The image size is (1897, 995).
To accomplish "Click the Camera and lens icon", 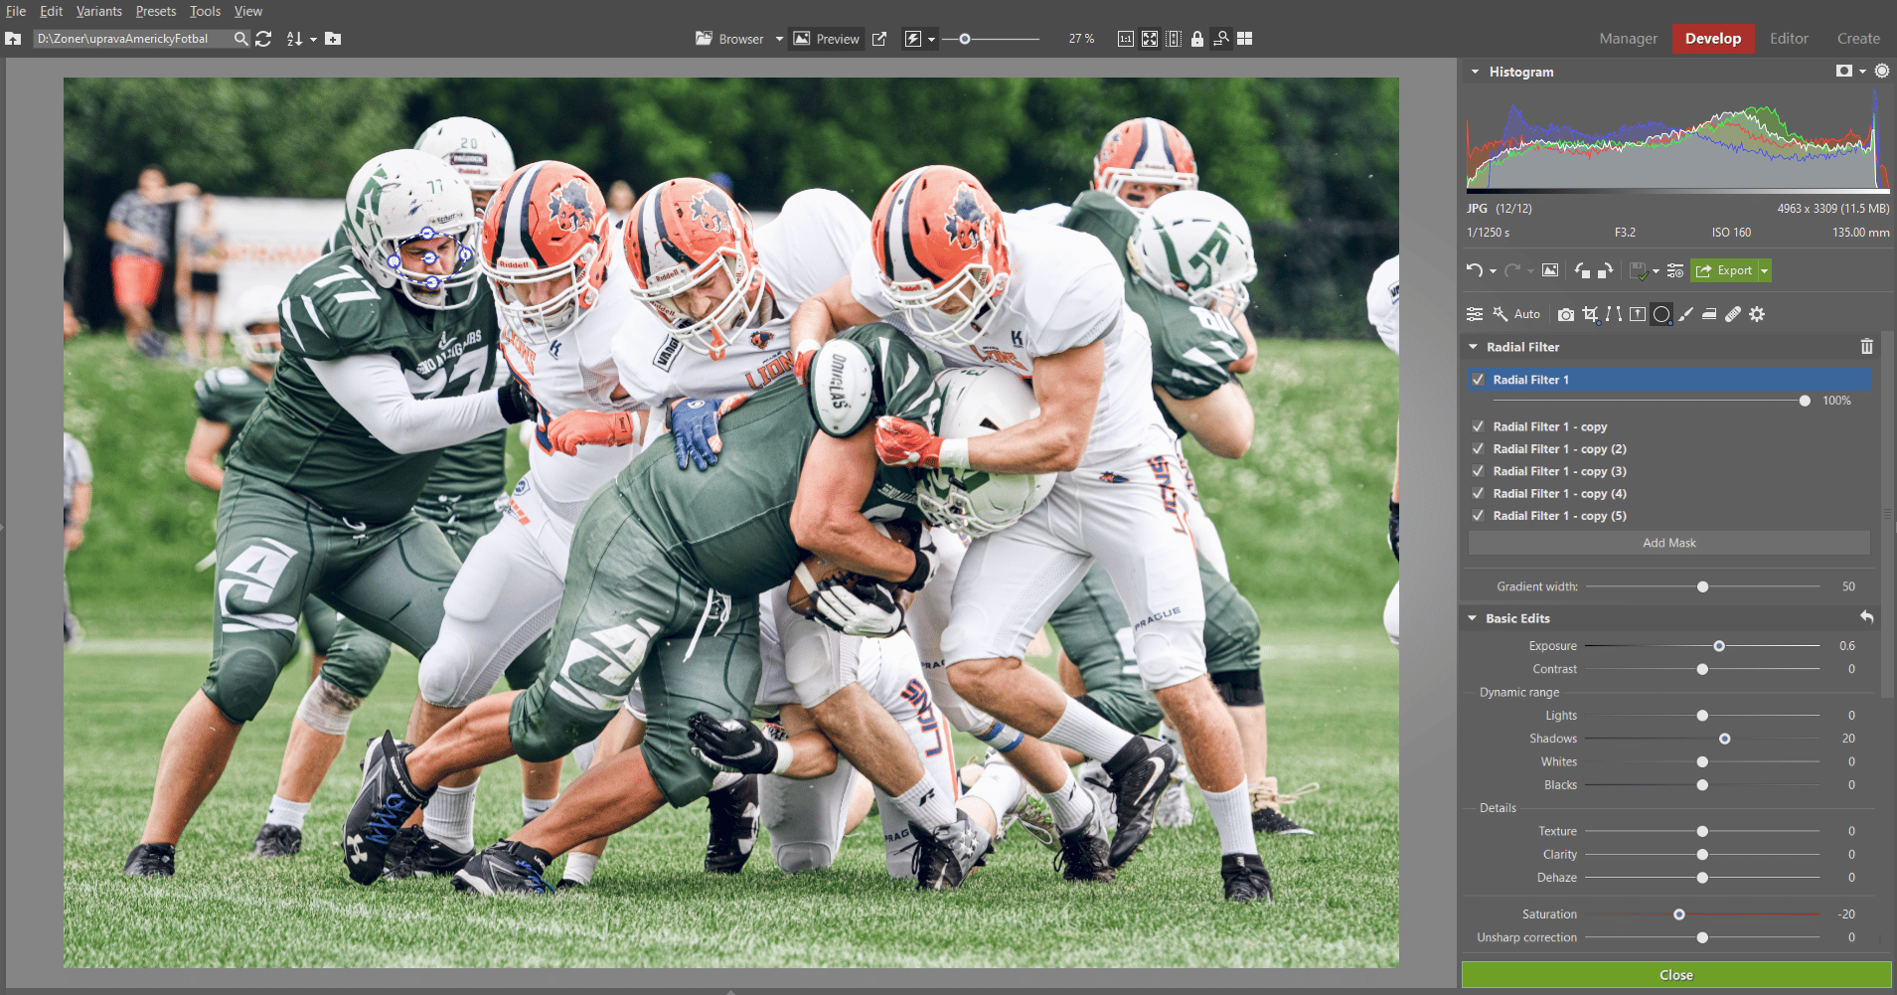I will pyautogui.click(x=1566, y=314).
